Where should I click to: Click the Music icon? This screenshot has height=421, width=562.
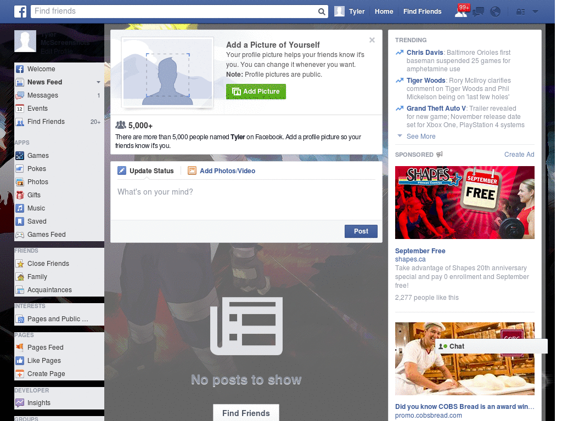point(20,208)
